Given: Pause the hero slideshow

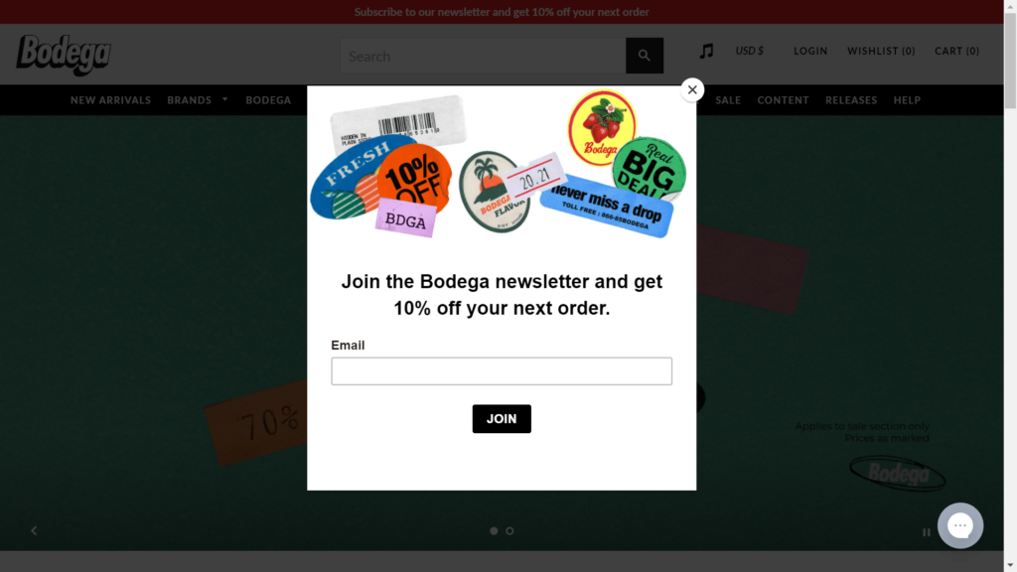Looking at the screenshot, I should (x=927, y=532).
